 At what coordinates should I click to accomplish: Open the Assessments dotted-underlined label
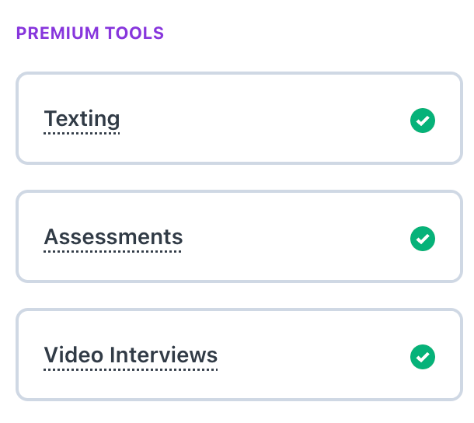tap(113, 239)
